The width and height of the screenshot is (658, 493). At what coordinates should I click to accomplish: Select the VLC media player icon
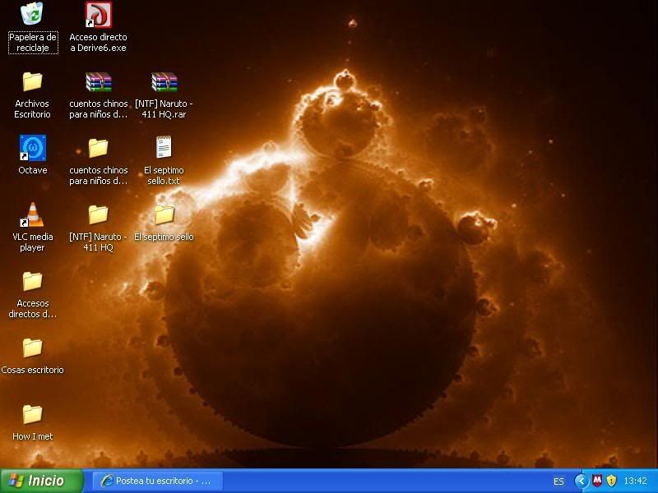(33, 214)
